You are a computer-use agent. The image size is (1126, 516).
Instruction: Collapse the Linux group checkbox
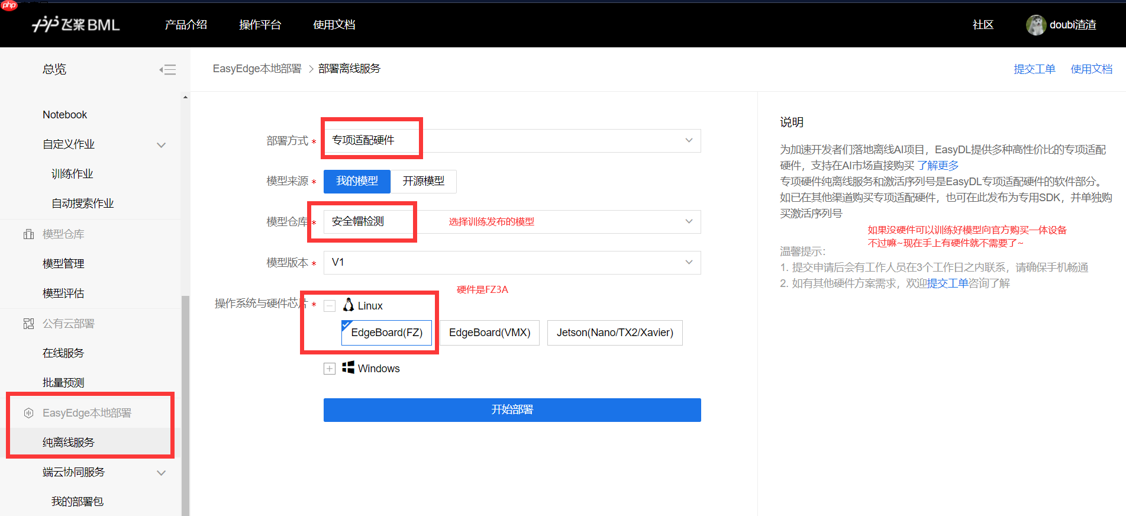(x=330, y=306)
